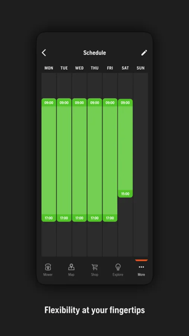
Task: Select Monday's green schedule block
Action: [49, 160]
